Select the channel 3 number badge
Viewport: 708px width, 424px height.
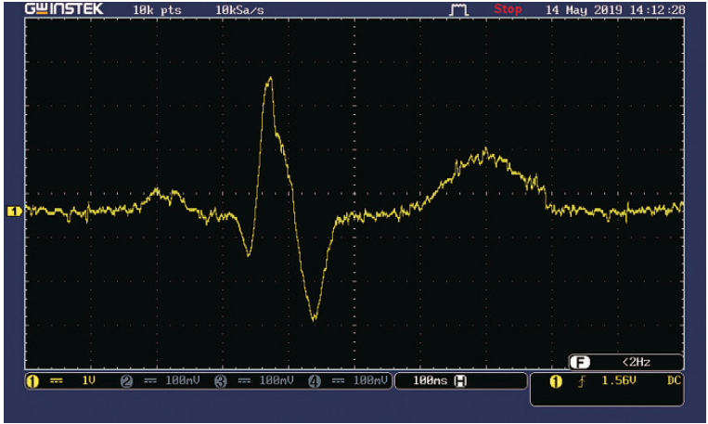tap(220, 381)
